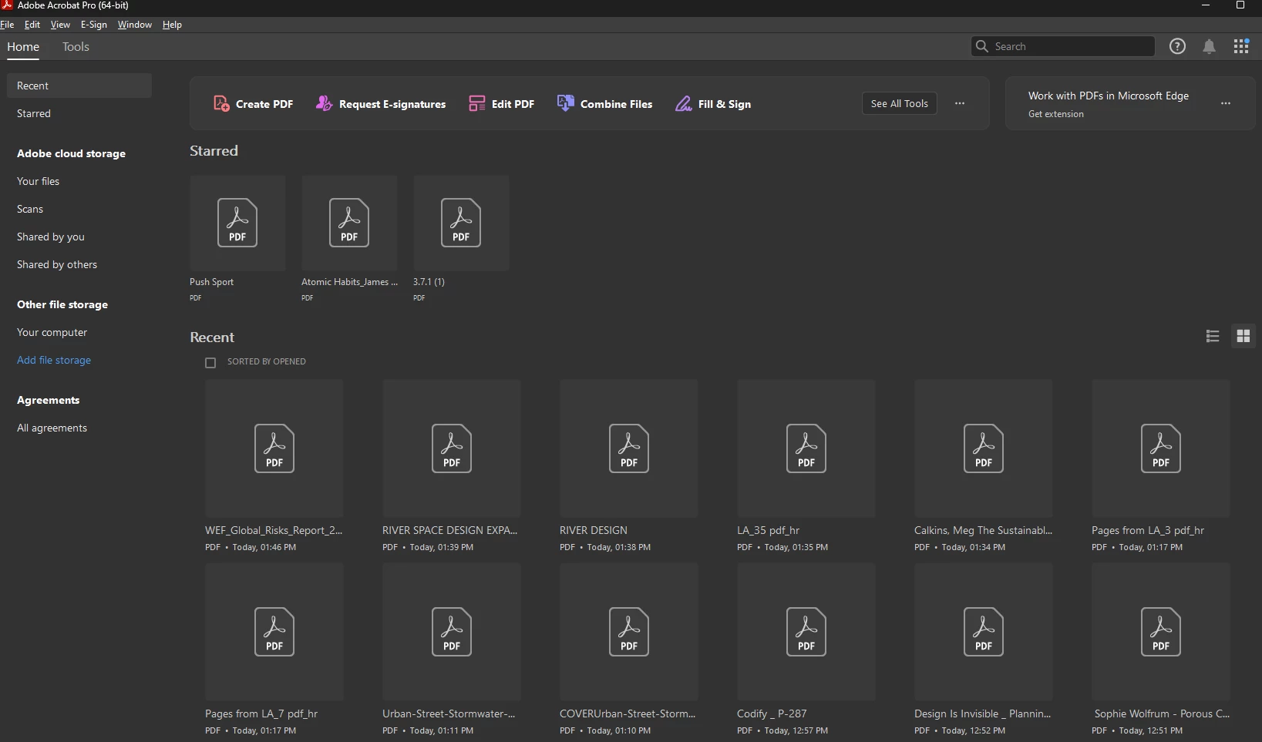Switch Recent files to list view
This screenshot has width=1262, height=742.
coord(1213,336)
